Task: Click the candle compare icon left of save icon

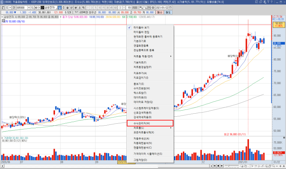Action: (x=141, y=8)
